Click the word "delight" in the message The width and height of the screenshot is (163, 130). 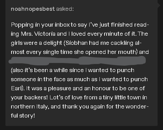[x=53, y=43]
